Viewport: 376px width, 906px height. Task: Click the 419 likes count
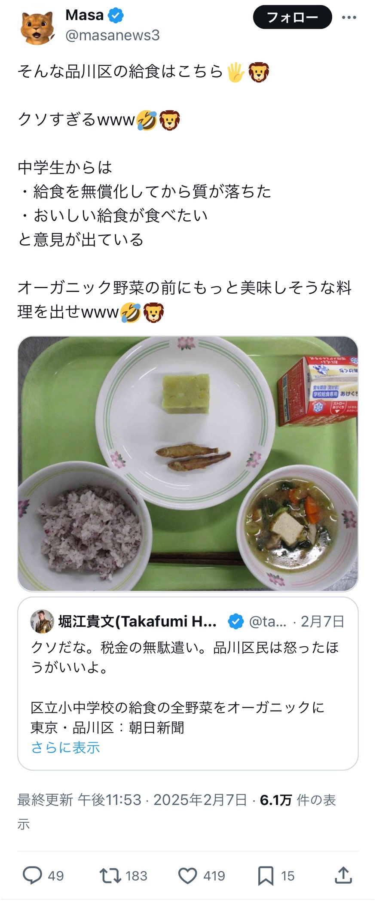click(x=214, y=876)
